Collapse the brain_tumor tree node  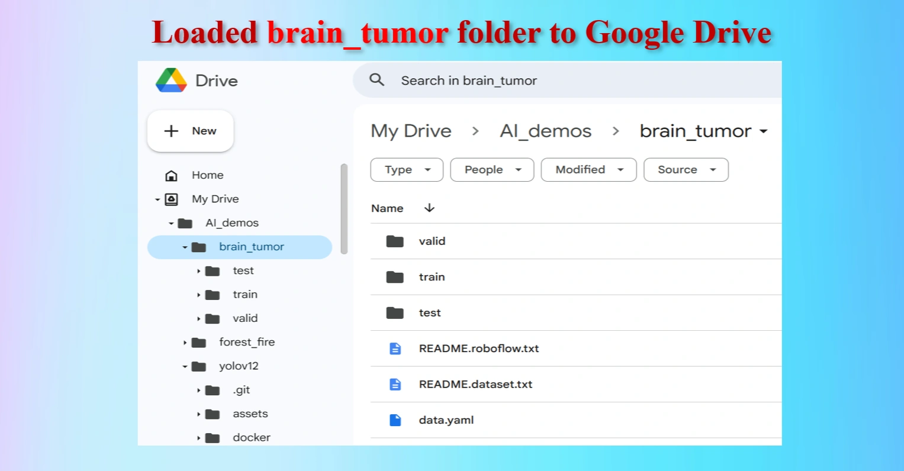click(x=185, y=247)
